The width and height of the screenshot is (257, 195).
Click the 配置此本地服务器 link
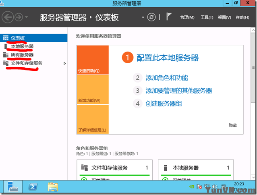168,58
